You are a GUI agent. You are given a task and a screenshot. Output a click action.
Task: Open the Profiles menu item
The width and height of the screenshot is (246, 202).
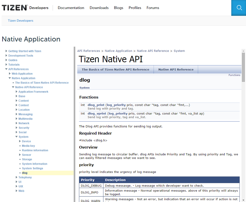tap(135, 8)
